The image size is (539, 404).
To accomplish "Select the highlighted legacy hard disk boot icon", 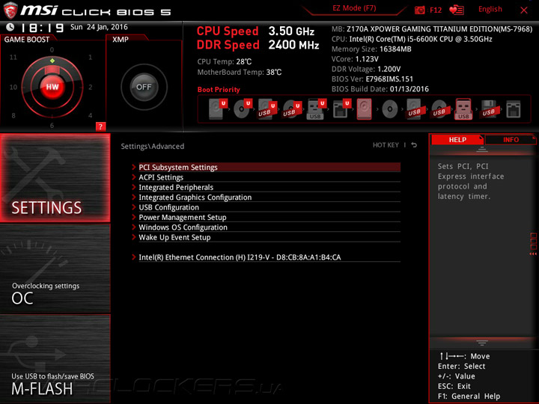I will tap(365, 109).
